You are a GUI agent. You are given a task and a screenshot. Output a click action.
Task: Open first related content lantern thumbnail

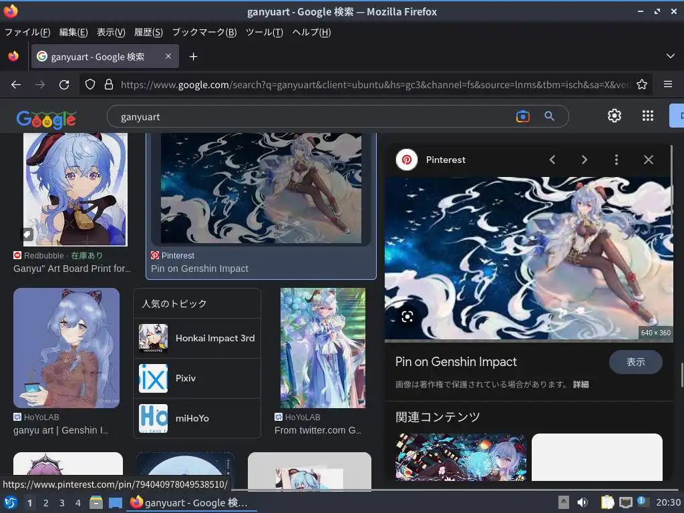[x=461, y=457]
